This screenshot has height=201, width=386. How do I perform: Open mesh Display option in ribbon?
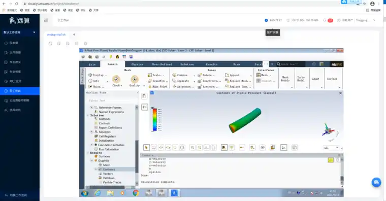[x=98, y=75]
